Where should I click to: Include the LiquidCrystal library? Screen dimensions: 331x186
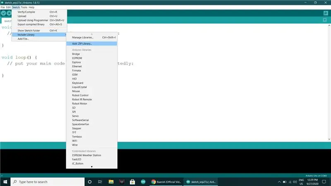tap(91, 87)
